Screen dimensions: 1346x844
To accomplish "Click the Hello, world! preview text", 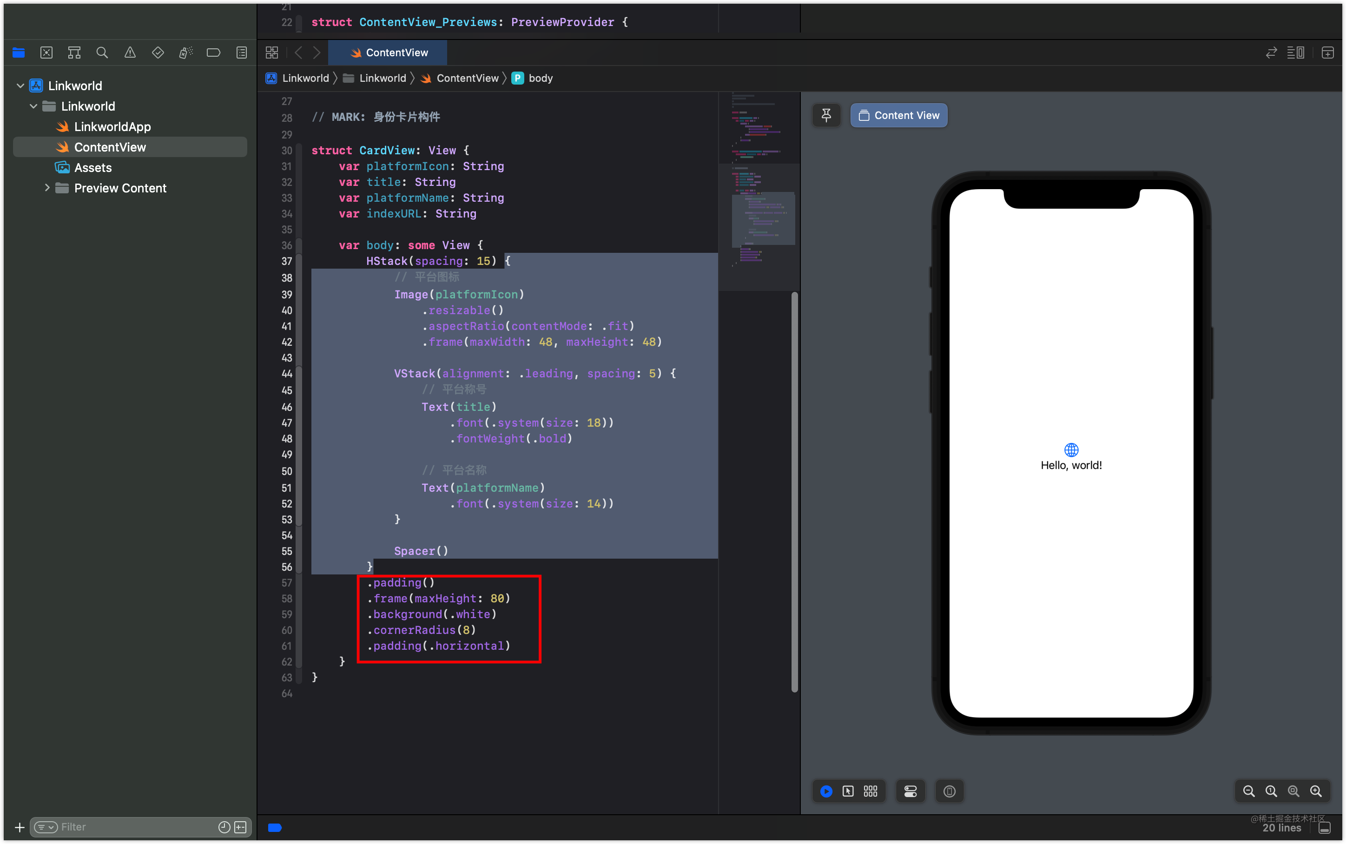I will pos(1071,466).
